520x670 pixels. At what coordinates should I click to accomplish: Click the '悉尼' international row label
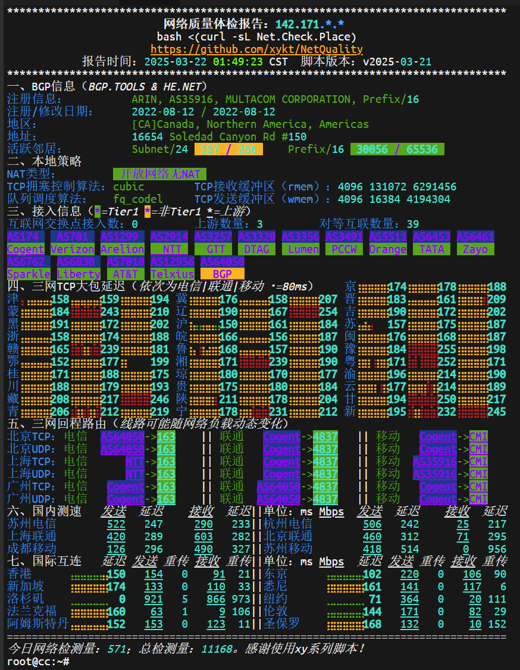pos(275,586)
